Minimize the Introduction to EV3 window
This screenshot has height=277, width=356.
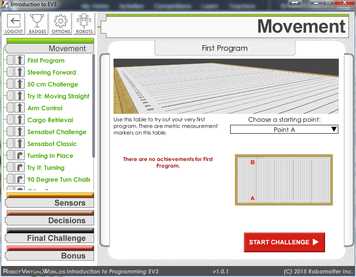click(317, 3)
